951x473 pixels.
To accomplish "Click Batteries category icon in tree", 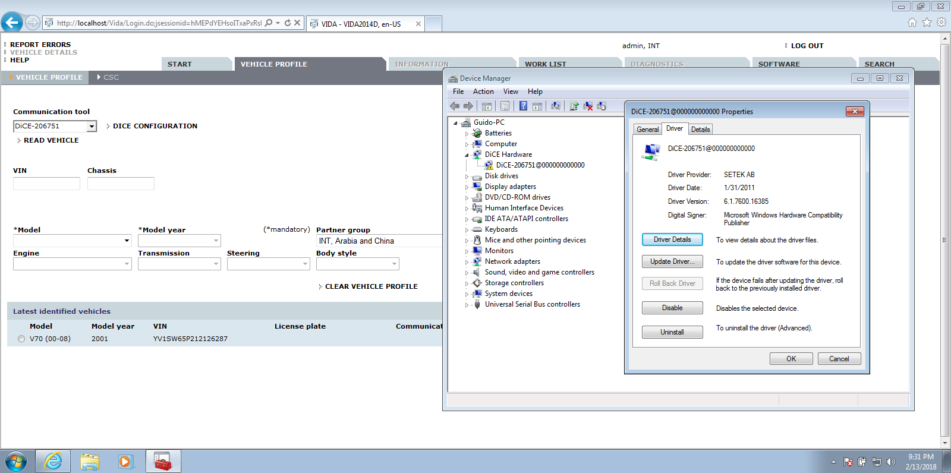I will coord(477,133).
